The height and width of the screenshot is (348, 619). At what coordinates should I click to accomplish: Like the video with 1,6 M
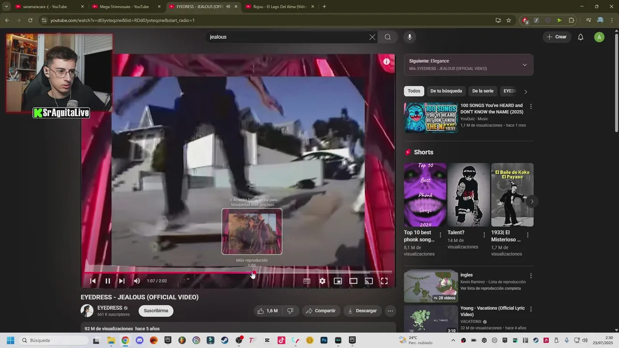click(268, 311)
